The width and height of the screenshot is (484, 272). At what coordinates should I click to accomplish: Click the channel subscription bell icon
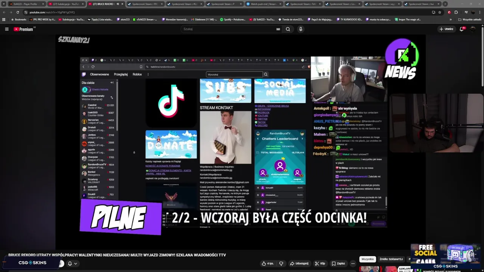70,263
